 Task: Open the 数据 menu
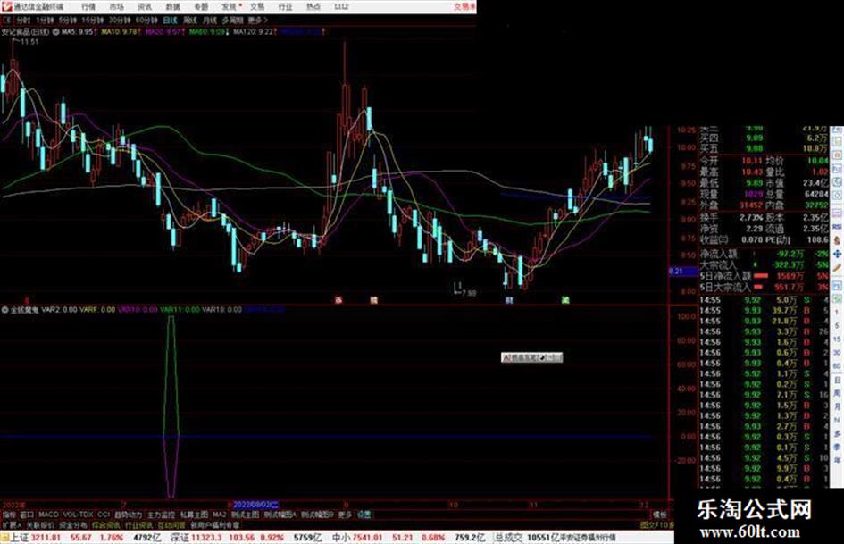click(172, 7)
